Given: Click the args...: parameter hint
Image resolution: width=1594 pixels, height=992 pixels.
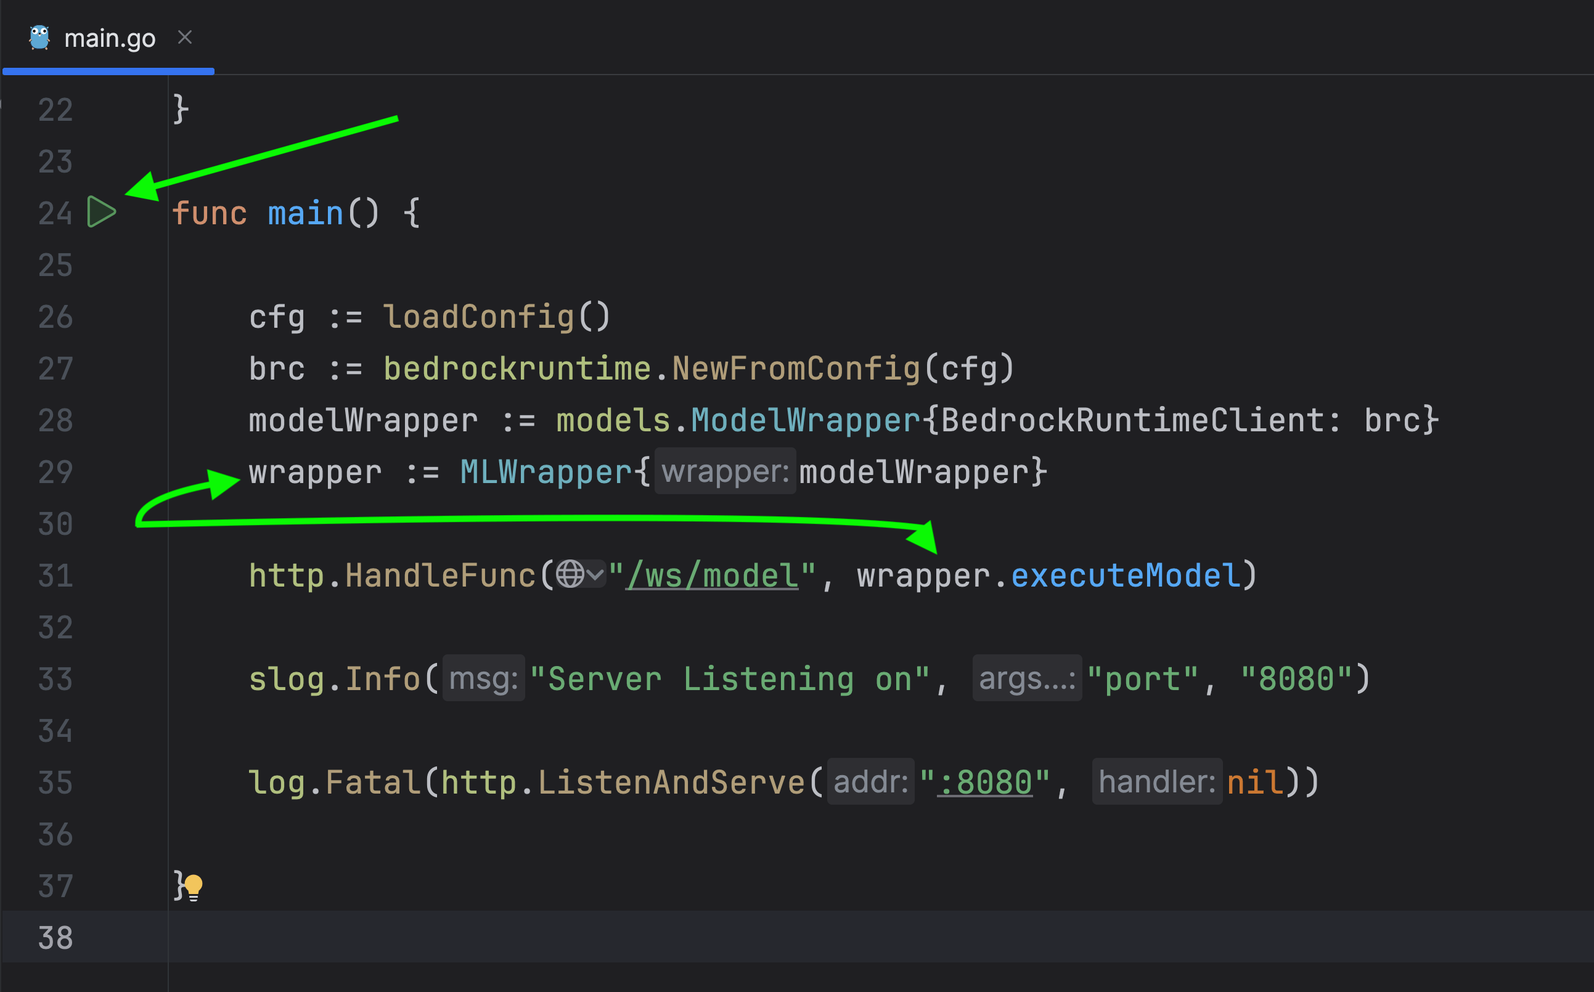Looking at the screenshot, I should (1026, 679).
